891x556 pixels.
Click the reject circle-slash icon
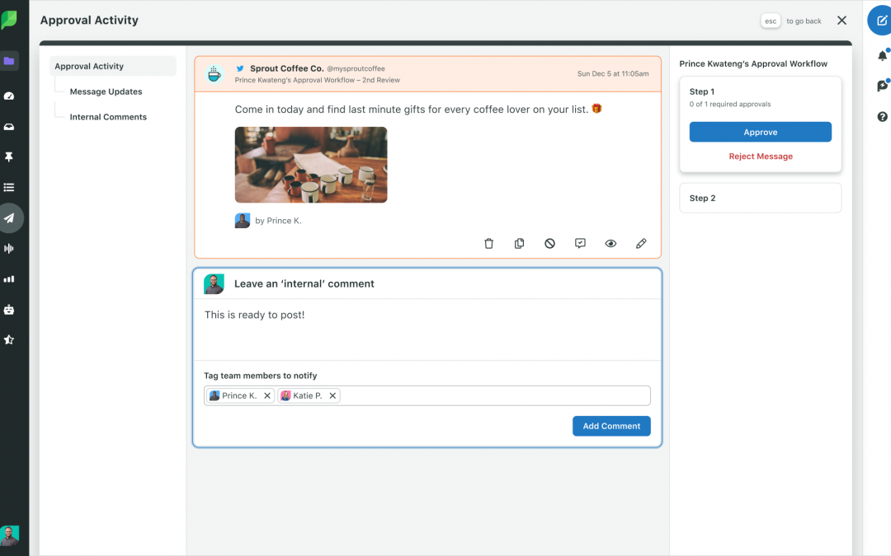(549, 243)
